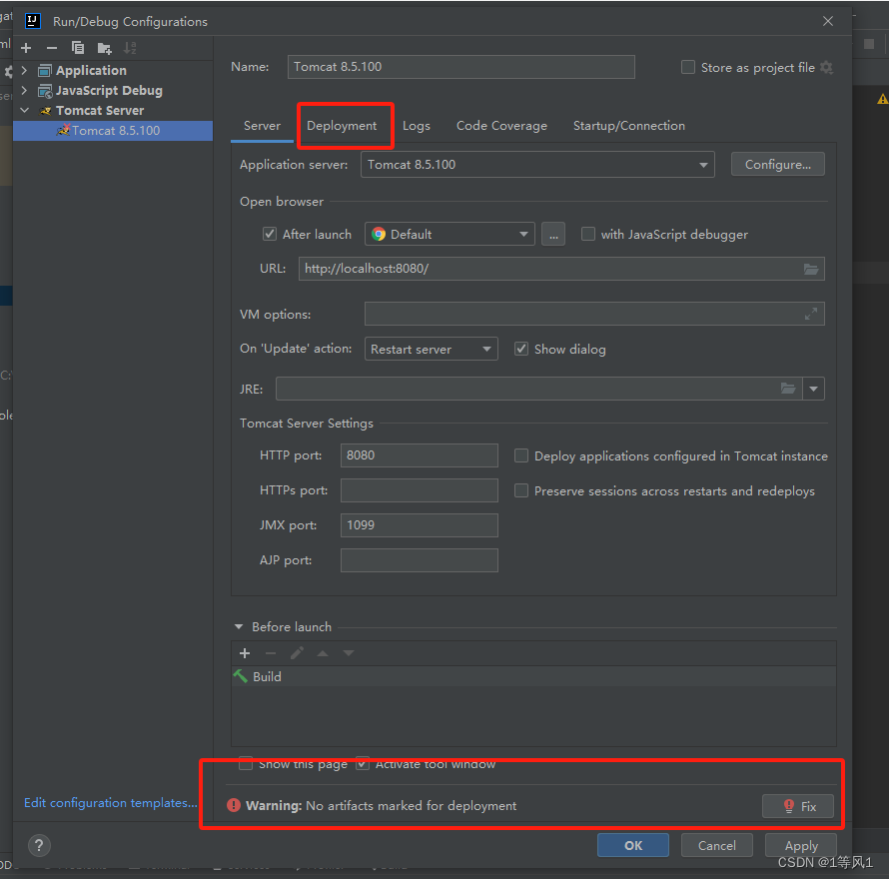This screenshot has width=889, height=879.
Task: Add a Before launch task
Action: [x=245, y=653]
